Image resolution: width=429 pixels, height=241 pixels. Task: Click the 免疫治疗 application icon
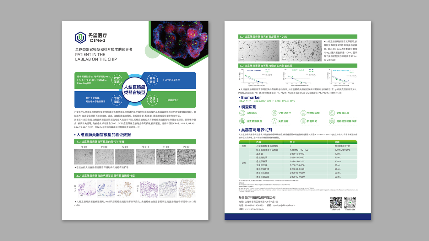(274, 121)
